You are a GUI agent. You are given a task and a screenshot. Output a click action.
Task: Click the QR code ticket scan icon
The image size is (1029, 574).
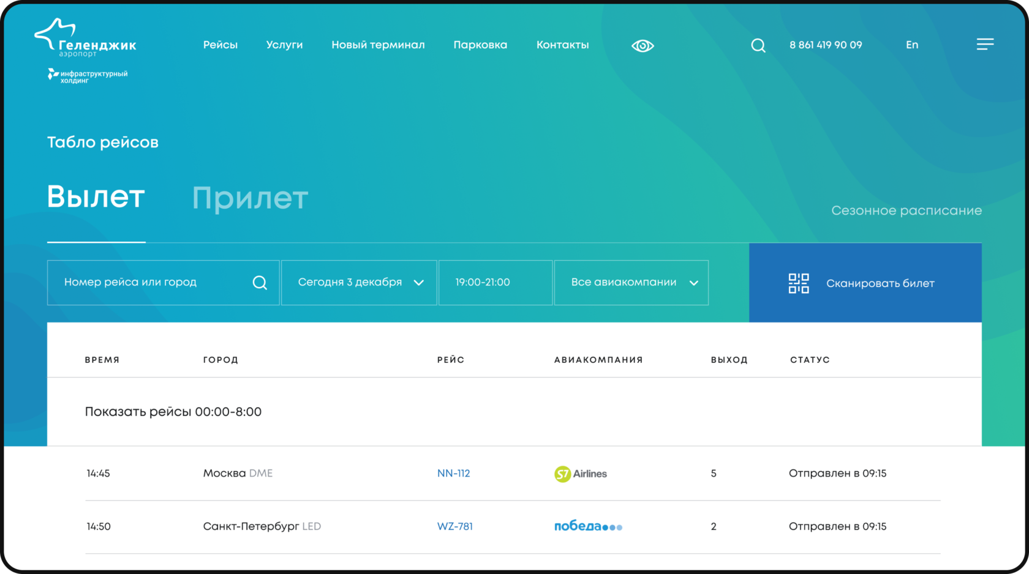797,283
